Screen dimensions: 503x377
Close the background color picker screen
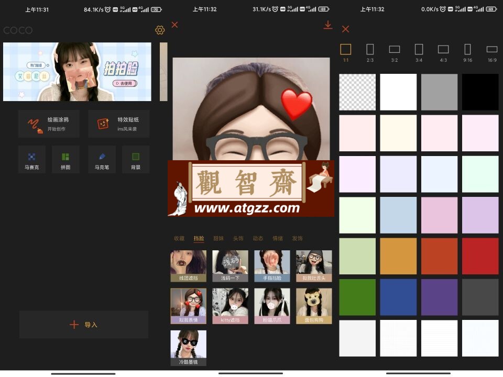[345, 29]
